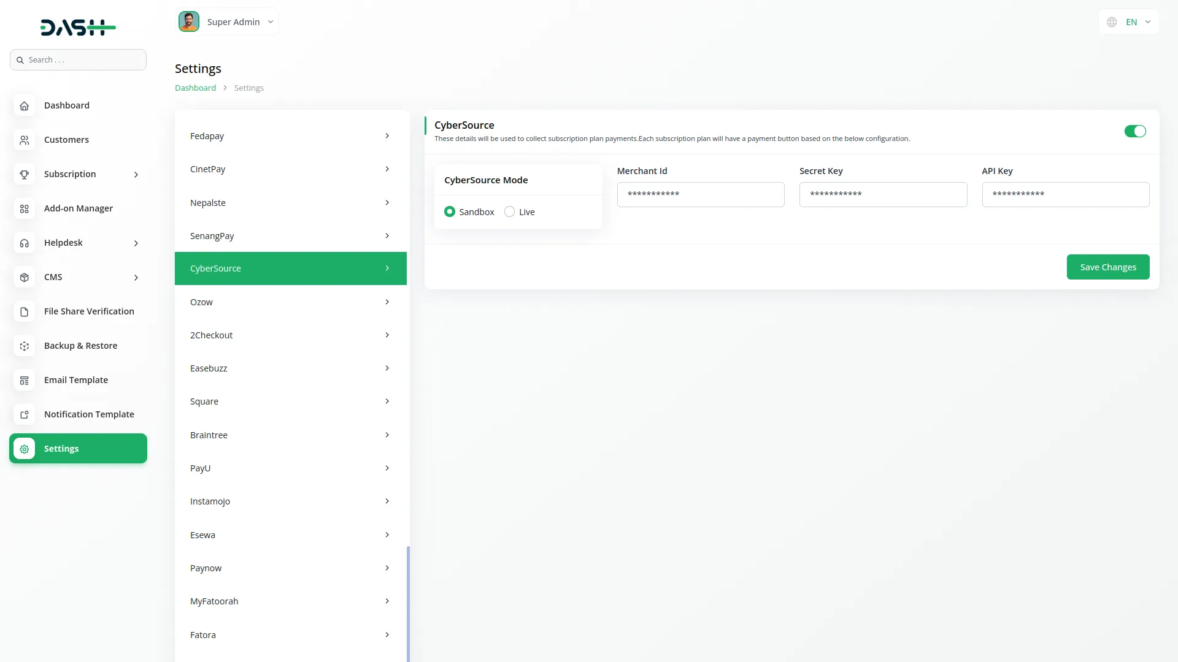Image resolution: width=1178 pixels, height=662 pixels.
Task: Open the Dashboard sidebar icon
Action: (24, 105)
